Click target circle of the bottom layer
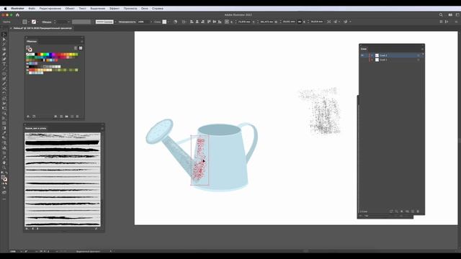 [418, 60]
